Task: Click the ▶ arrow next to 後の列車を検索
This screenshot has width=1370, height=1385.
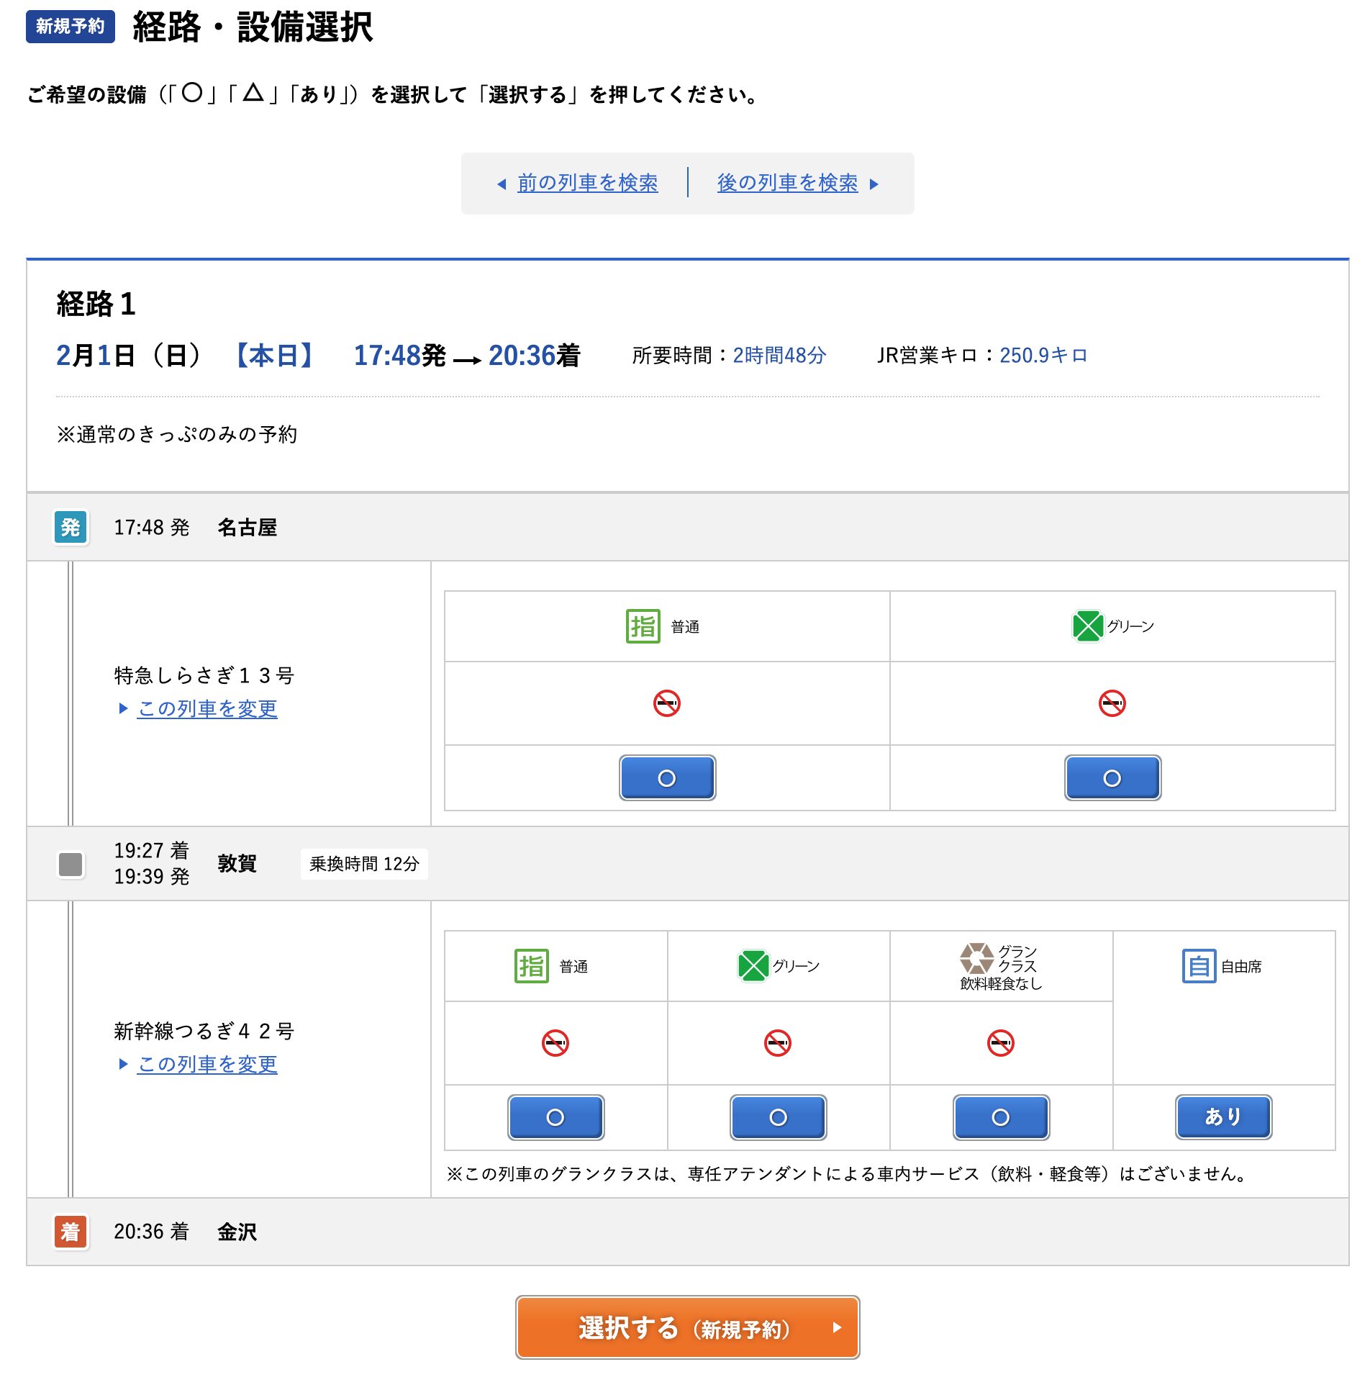Action: pyautogui.click(x=874, y=184)
